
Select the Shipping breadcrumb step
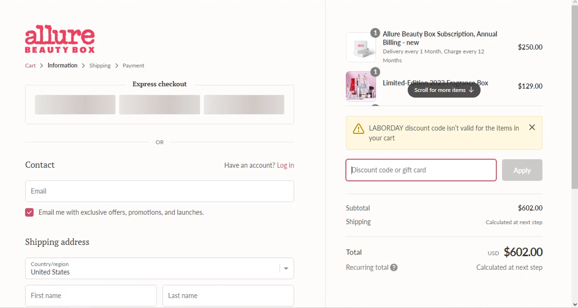click(x=100, y=66)
